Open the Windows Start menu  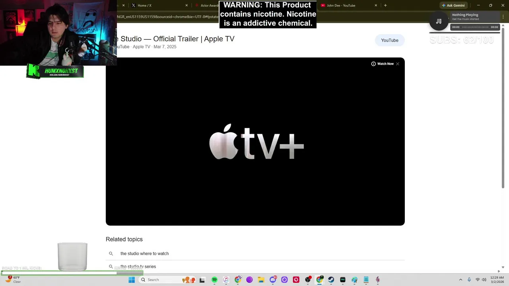click(132, 280)
